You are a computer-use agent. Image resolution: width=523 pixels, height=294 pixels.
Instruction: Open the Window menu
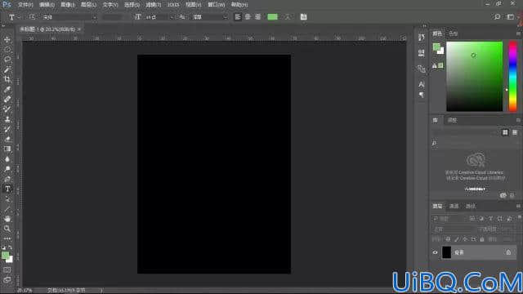[216, 5]
